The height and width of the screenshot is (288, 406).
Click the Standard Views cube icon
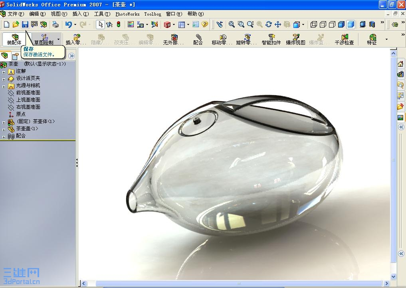(x=297, y=24)
